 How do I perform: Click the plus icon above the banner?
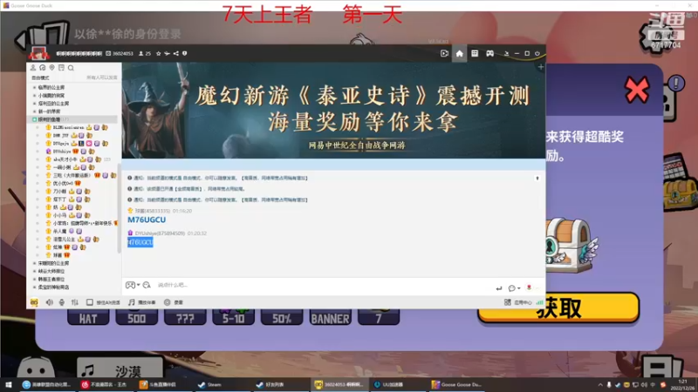tap(540, 67)
